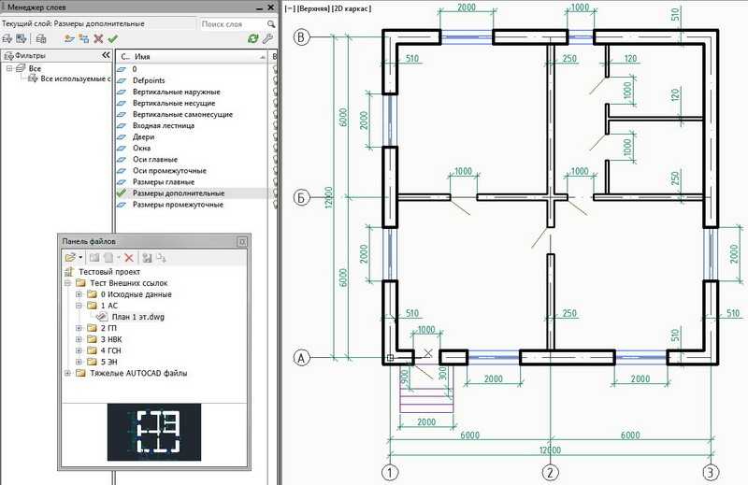748x485 pixels.
Task: Click the Тестовый проект project icon
Action: 69,272
